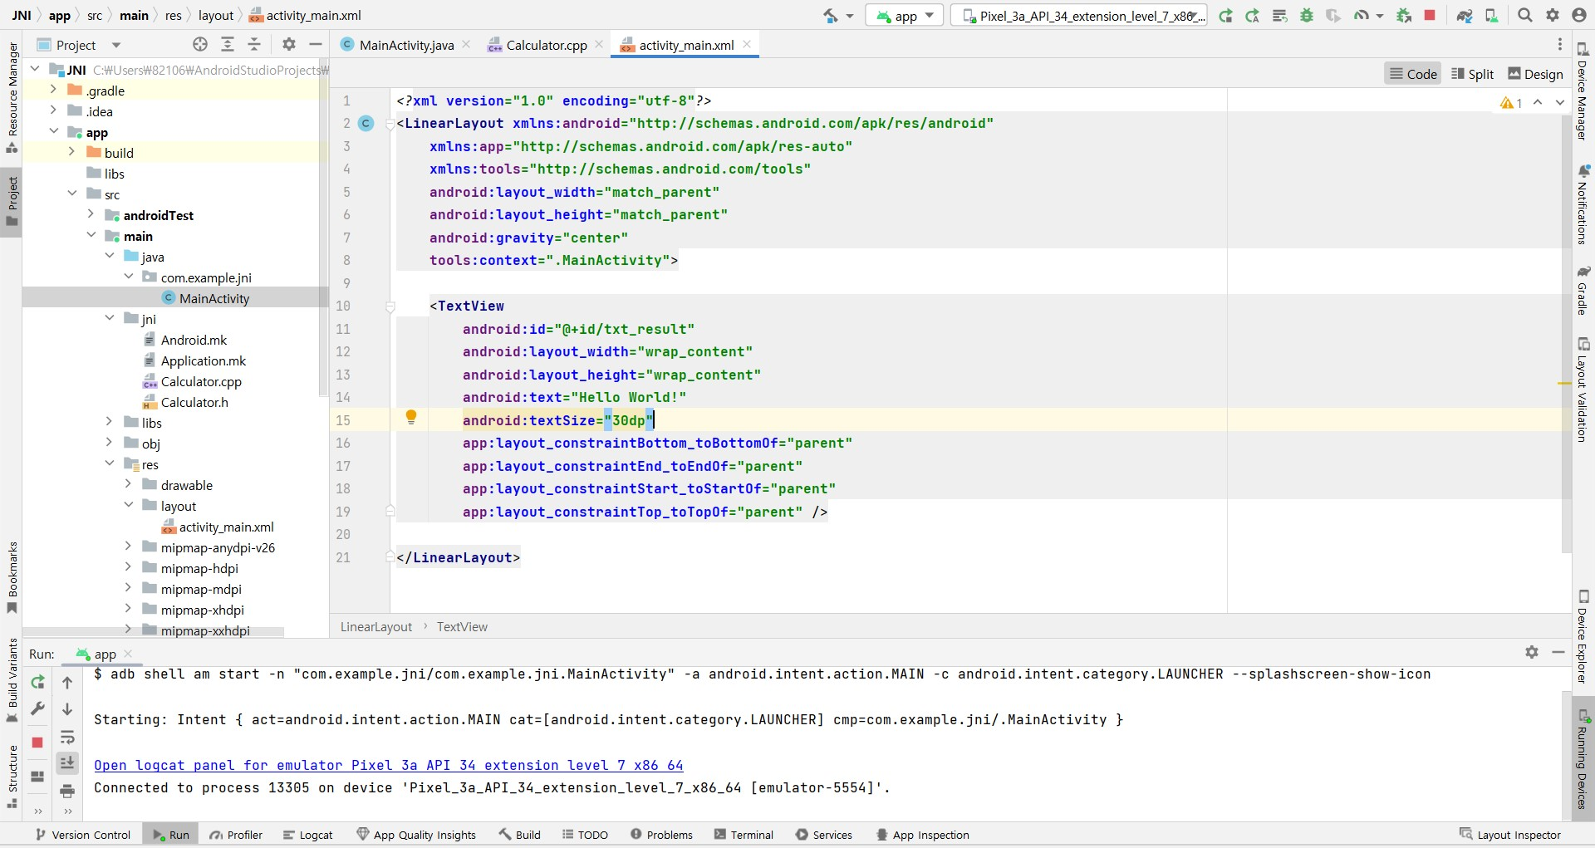Toggle the Bookmarks side panel

(12, 578)
